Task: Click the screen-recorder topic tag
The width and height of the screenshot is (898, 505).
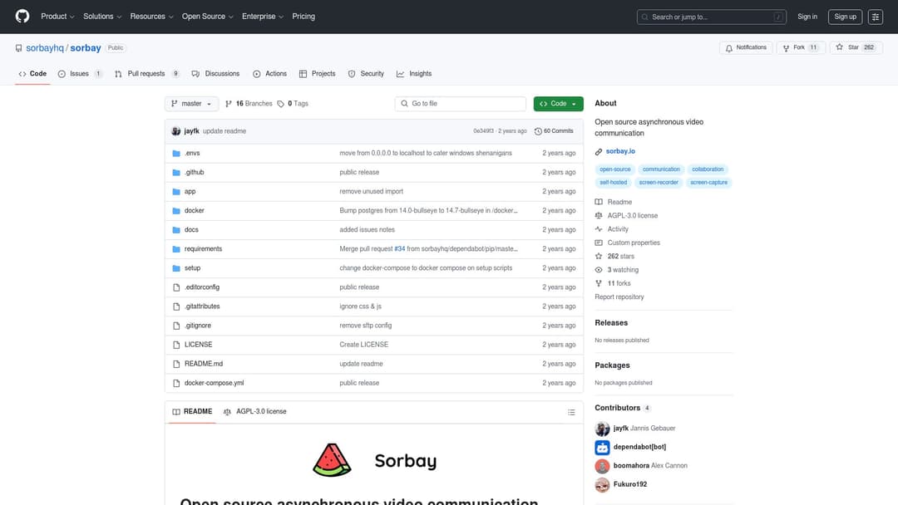Action: click(x=659, y=183)
